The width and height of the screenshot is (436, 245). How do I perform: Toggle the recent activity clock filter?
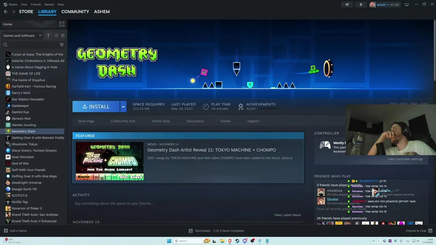pyautogui.click(x=56, y=35)
